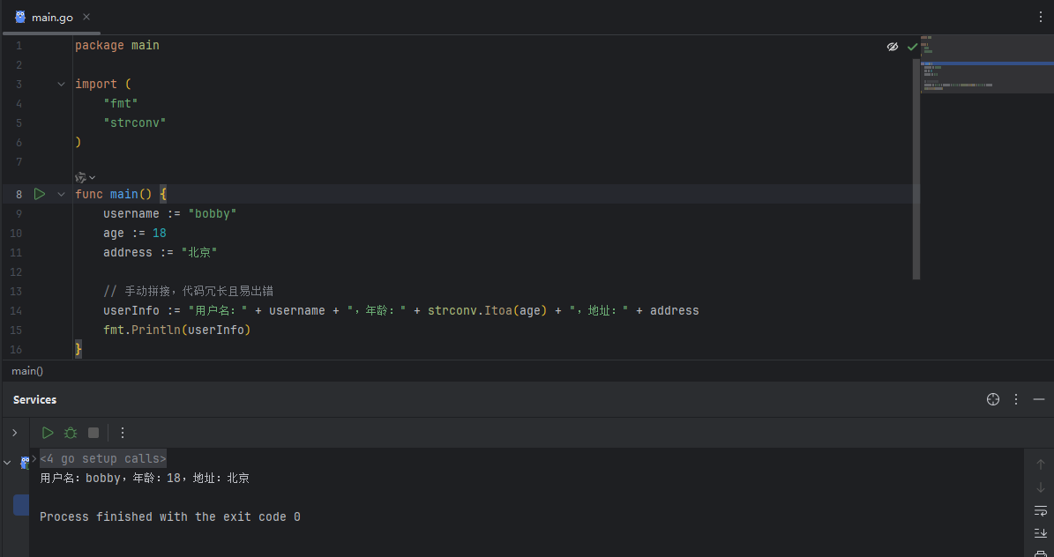Viewport: 1054px width, 557px height.
Task: Click the closing brace on line 16
Action: pyautogui.click(x=78, y=349)
